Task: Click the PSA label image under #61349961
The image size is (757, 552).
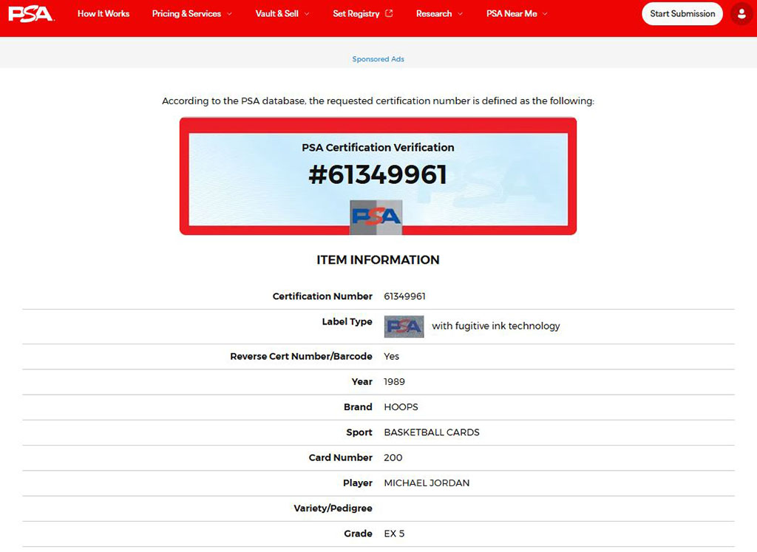Action: [x=376, y=217]
